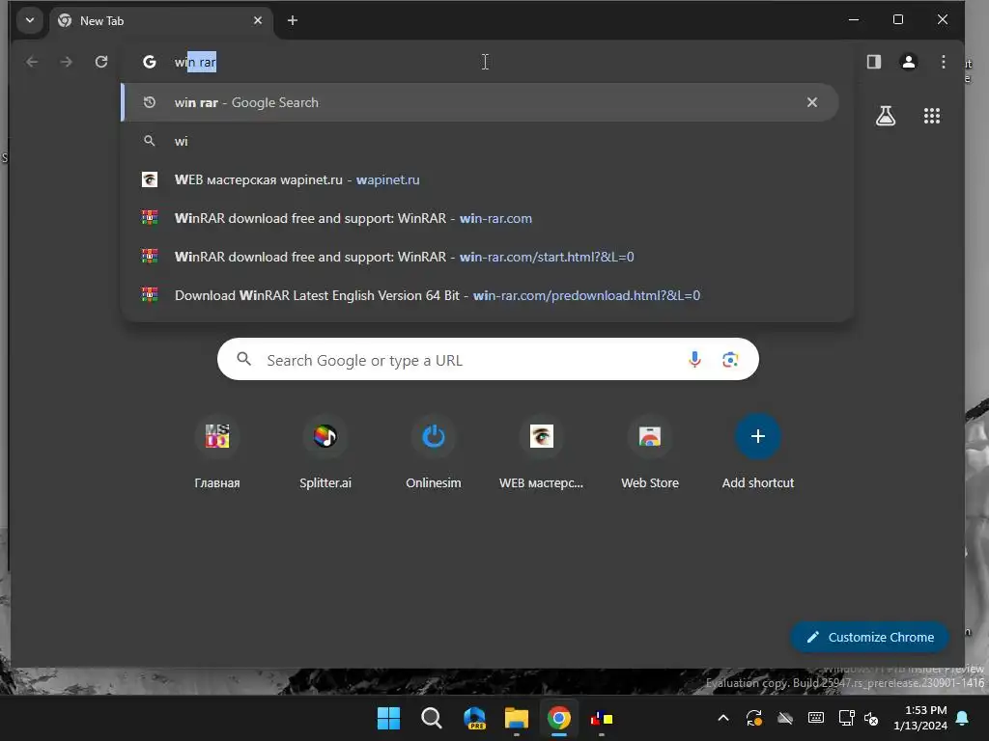Image resolution: width=989 pixels, height=741 pixels.
Task: Select the 'wi' search suggestion
Action: pyautogui.click(x=480, y=141)
